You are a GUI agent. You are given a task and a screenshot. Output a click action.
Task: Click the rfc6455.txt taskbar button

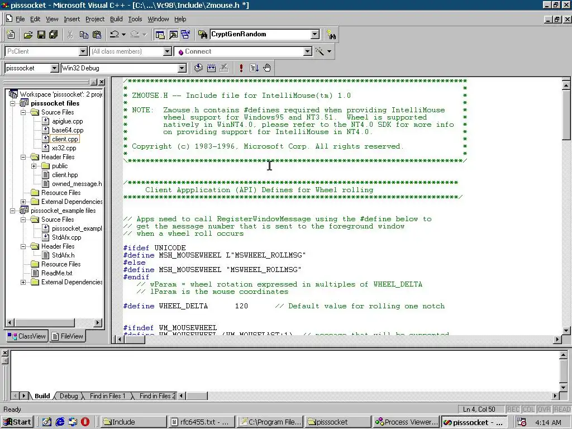[x=201, y=422]
